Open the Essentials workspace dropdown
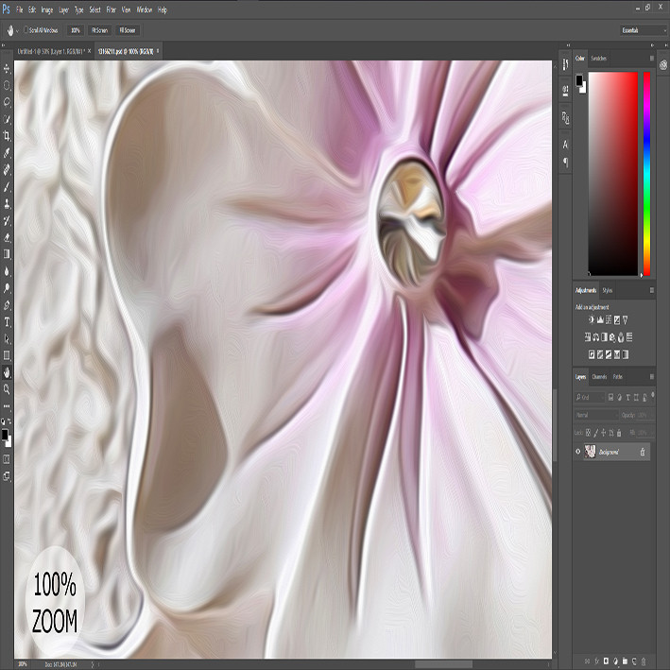670x670 pixels. [644, 30]
